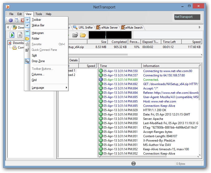Image resolution: width=211 pixels, height=173 pixels.
Task: Click the round status indicator in status bar
Action: [x=133, y=164]
